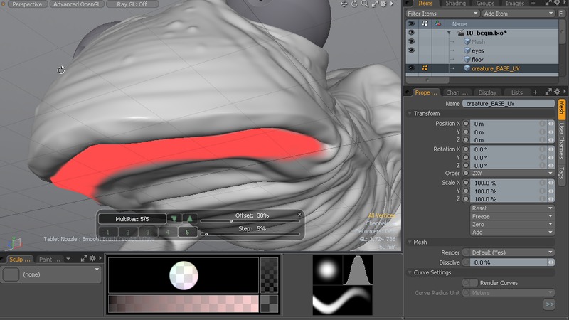Collapse the 10_begin.lxo scene tree
Viewport: 569px width, 320px height.
[449, 33]
